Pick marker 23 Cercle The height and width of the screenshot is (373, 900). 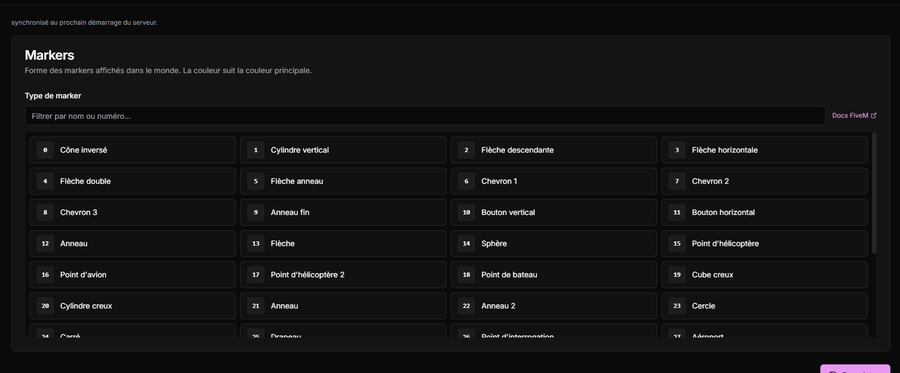(x=764, y=306)
